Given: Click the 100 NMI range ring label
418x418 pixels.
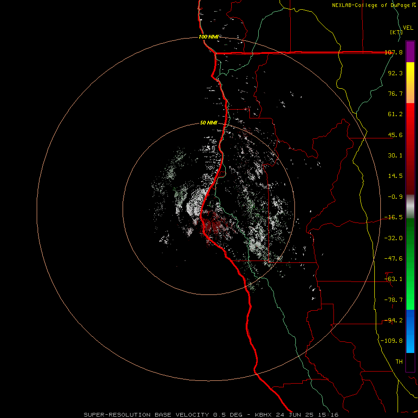Looking at the screenshot, I should point(209,37).
